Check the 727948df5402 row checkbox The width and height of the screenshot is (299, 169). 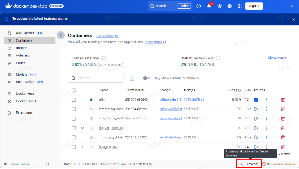(x=74, y=137)
